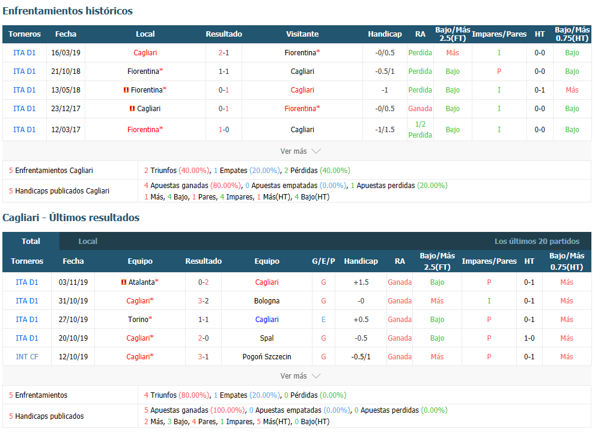
Task: Open ITA D1 link for 13/05/18 match
Action: 25,90
